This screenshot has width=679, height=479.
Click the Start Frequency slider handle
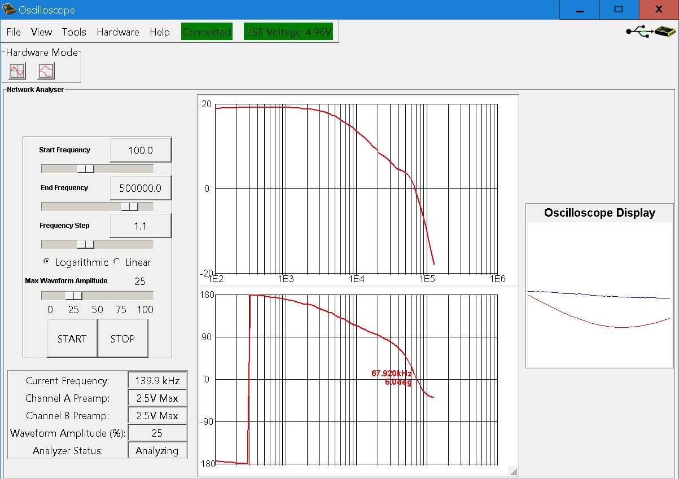point(86,169)
